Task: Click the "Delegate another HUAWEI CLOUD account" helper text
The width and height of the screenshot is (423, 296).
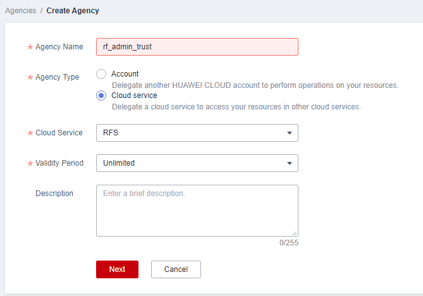Action: (x=255, y=85)
